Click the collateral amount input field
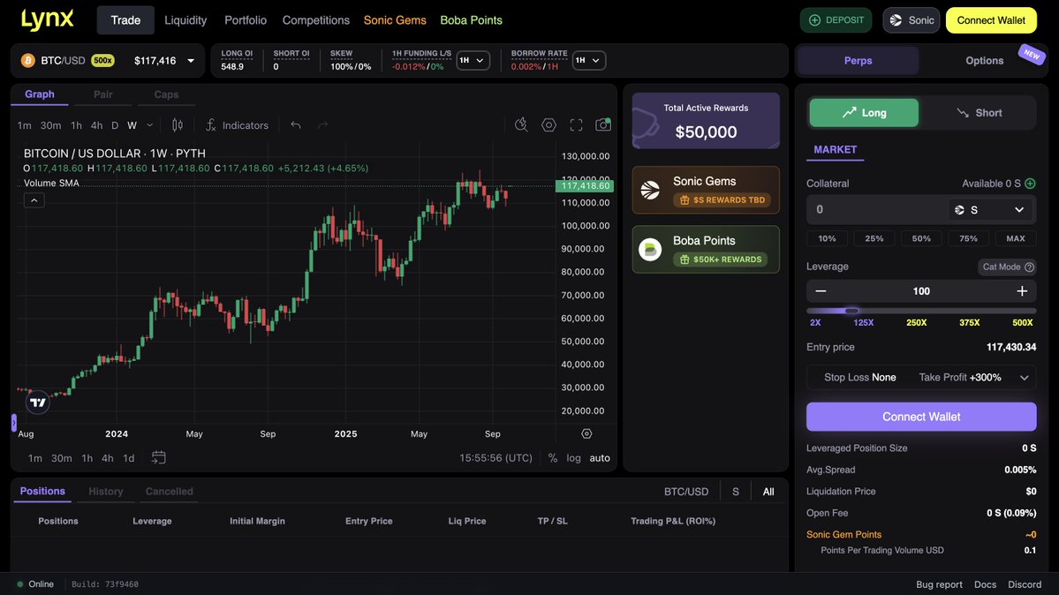 (x=877, y=210)
